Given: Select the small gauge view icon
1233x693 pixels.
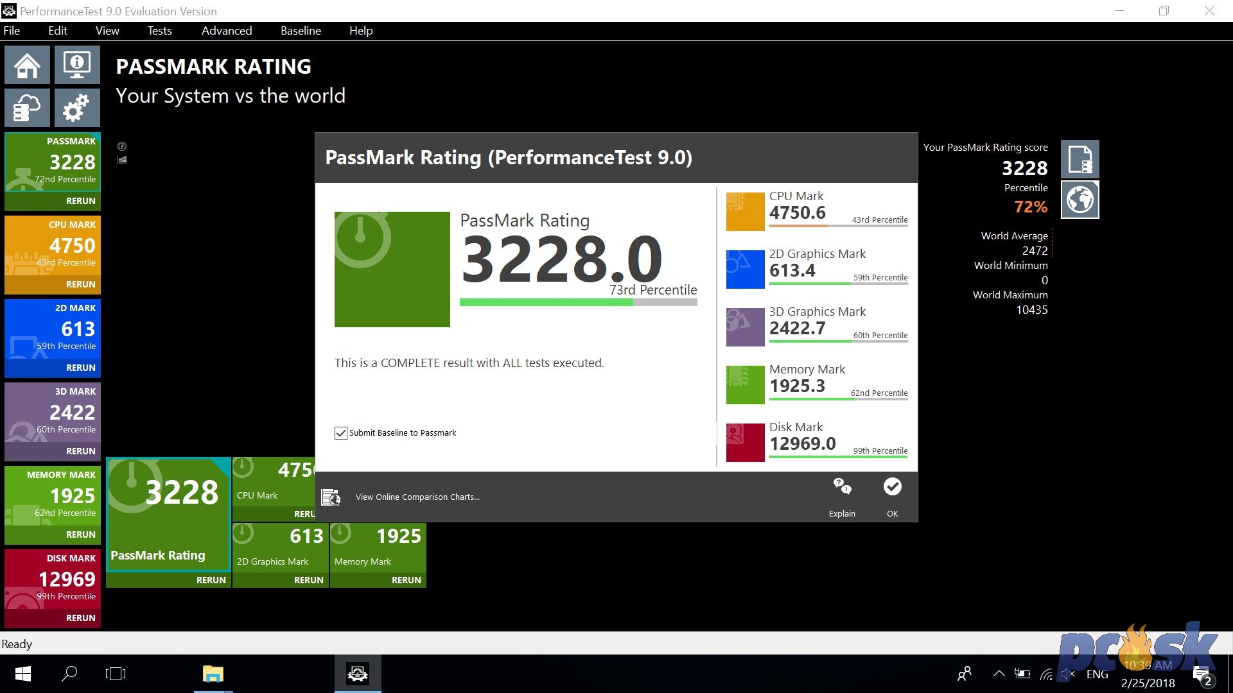Looking at the screenshot, I should pos(122,146).
